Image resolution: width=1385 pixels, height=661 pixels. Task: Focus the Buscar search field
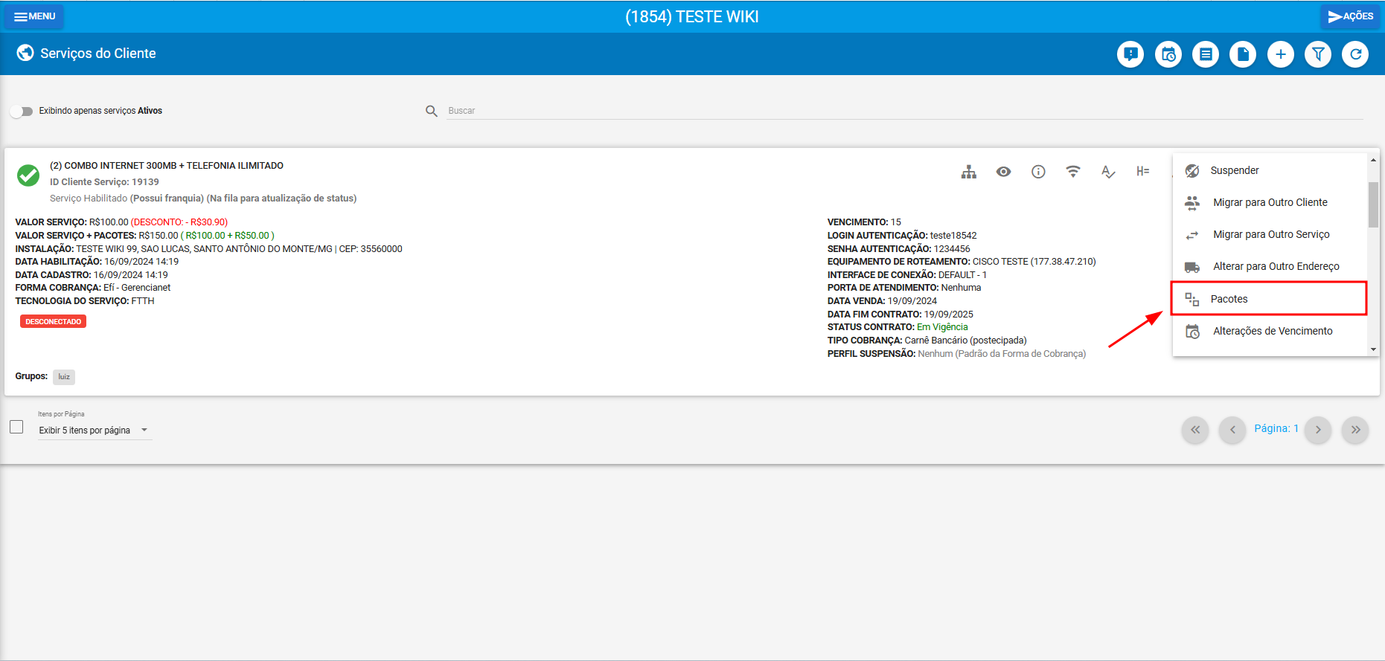click(x=904, y=111)
